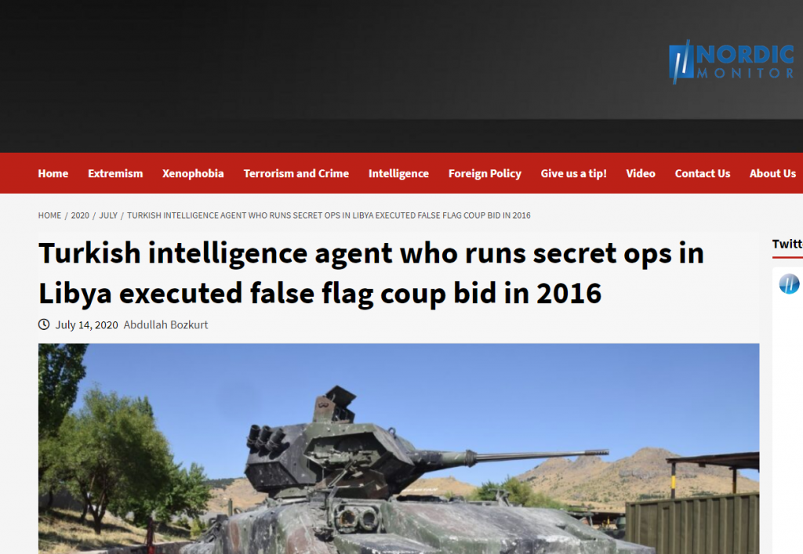Click the 2020 breadcrumb link
Viewport: 803px width, 554px height.
(80, 215)
